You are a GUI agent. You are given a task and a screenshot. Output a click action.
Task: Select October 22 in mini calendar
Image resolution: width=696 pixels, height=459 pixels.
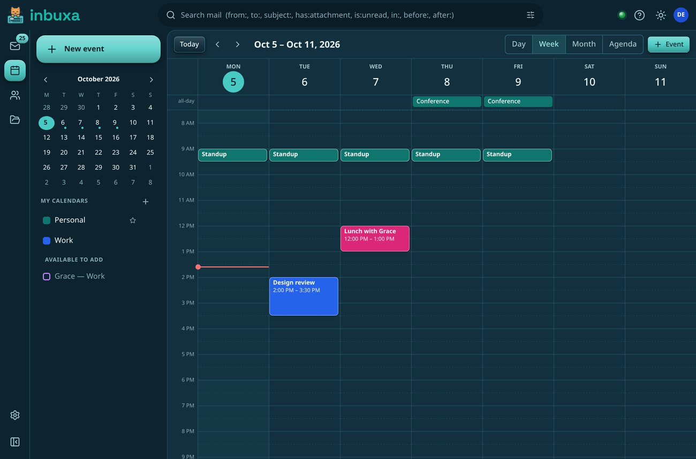[x=99, y=152]
